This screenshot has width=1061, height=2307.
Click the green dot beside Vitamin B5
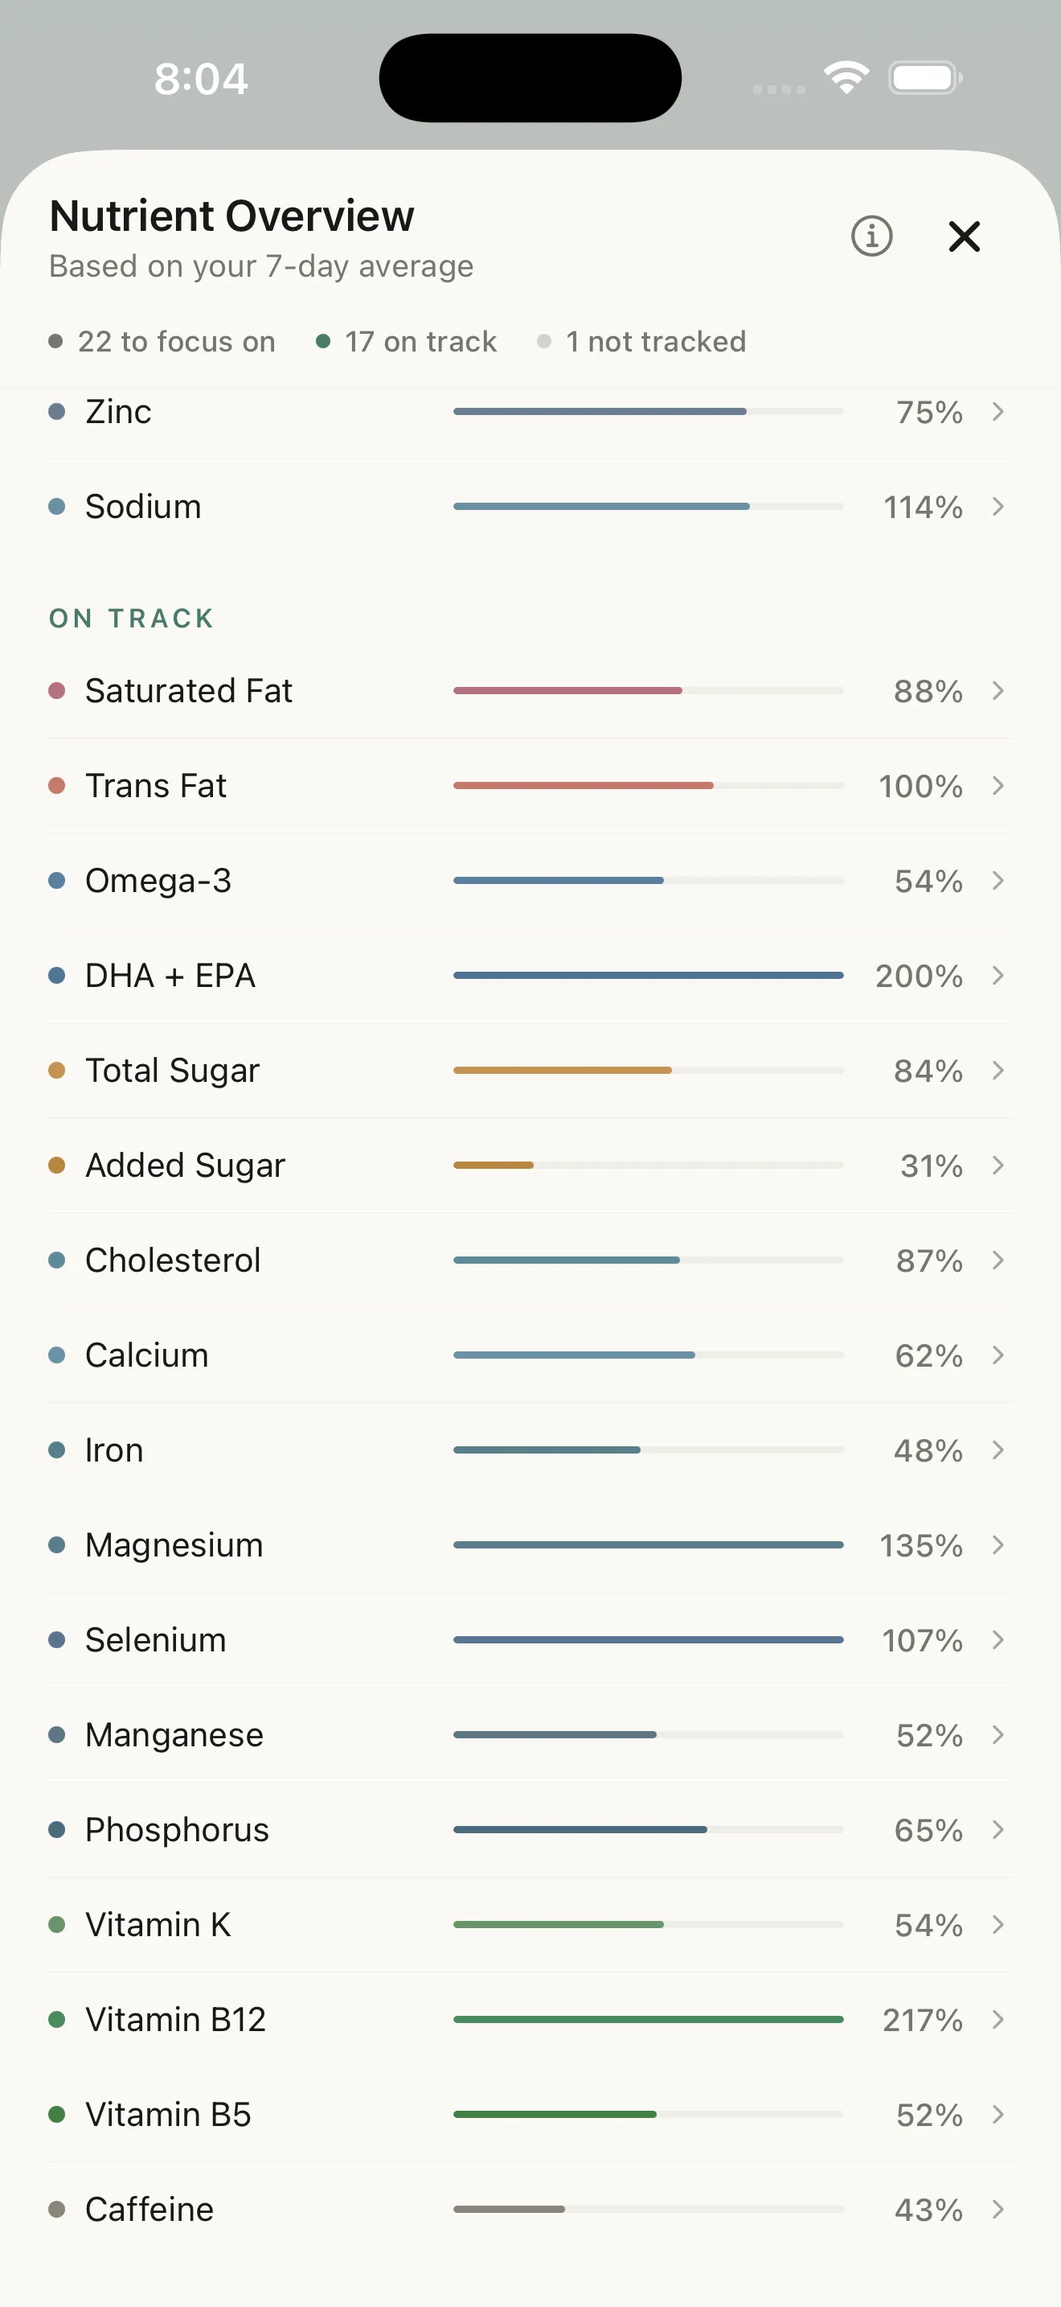[x=57, y=2115]
